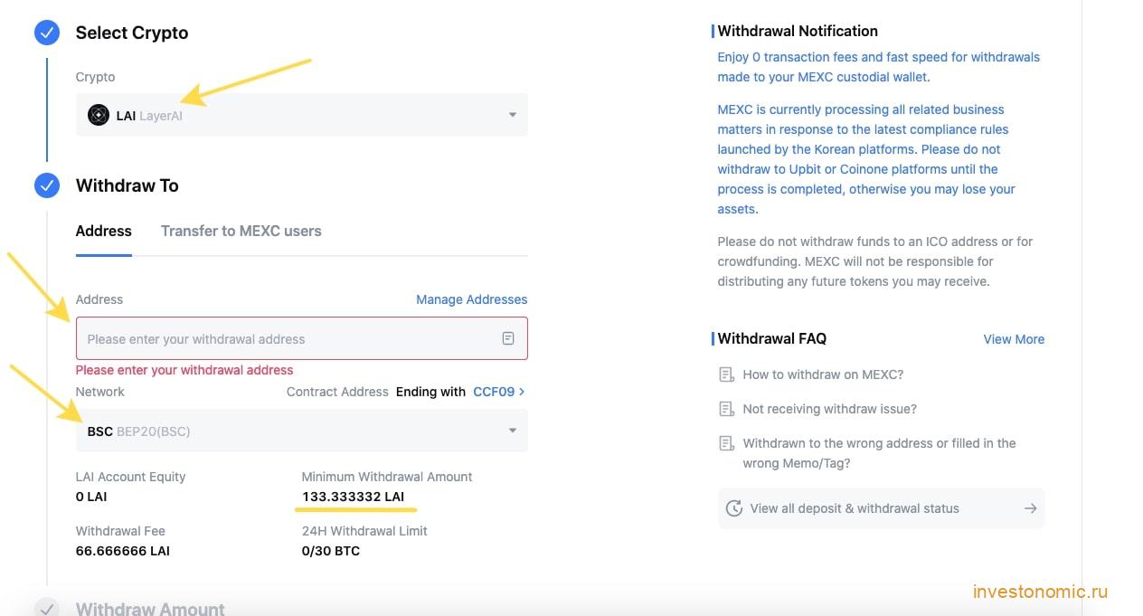Click the LAI LayerAI coin logo icon
Viewport: 1143px width, 616px height.
click(x=98, y=115)
